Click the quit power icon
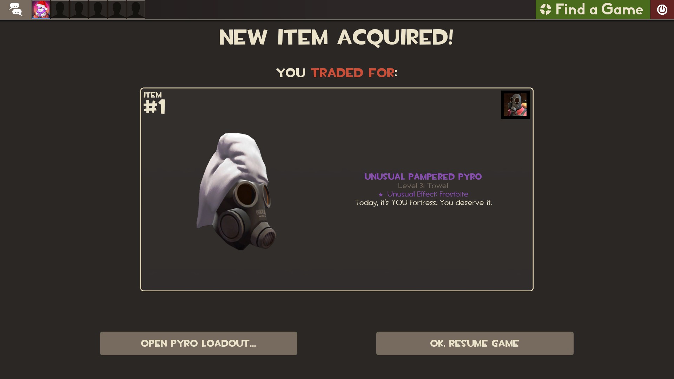The width and height of the screenshot is (674, 379). [662, 9]
